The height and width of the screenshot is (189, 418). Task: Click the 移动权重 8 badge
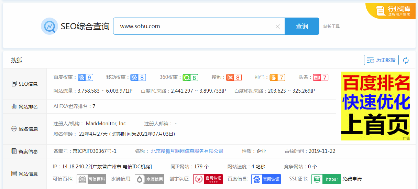coord(138,77)
